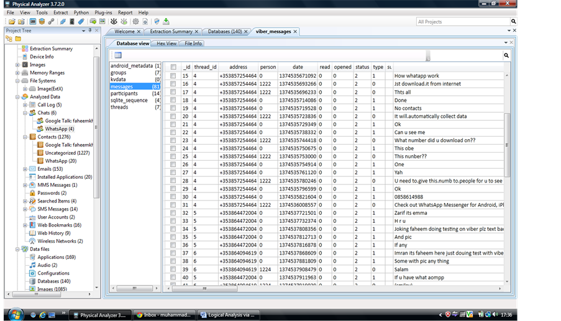Click the Audio music note icon
Image resolution: width=561 pixels, height=321 pixels.
(32, 265)
